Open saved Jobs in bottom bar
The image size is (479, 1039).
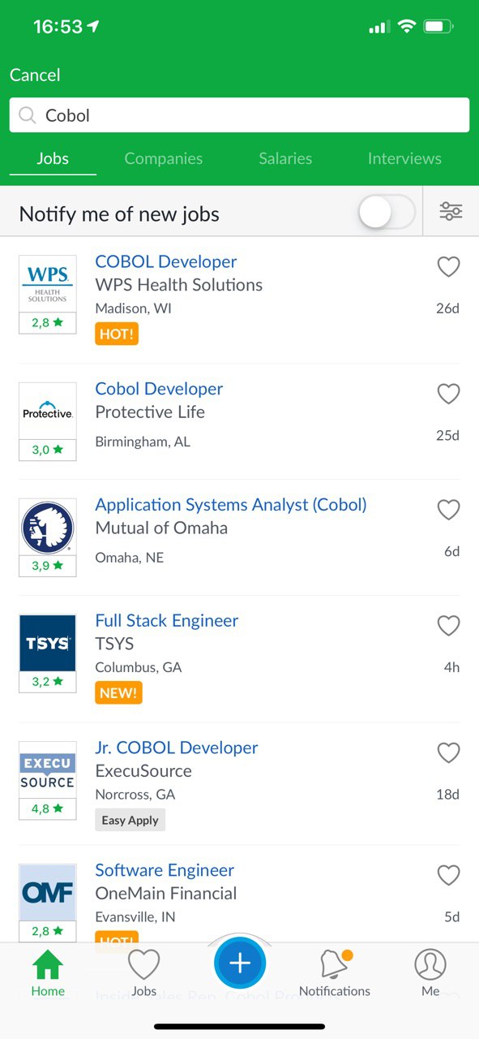coord(143,973)
